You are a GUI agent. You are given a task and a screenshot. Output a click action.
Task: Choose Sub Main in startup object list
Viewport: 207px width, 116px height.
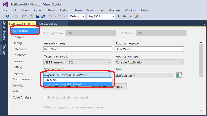point(78,80)
